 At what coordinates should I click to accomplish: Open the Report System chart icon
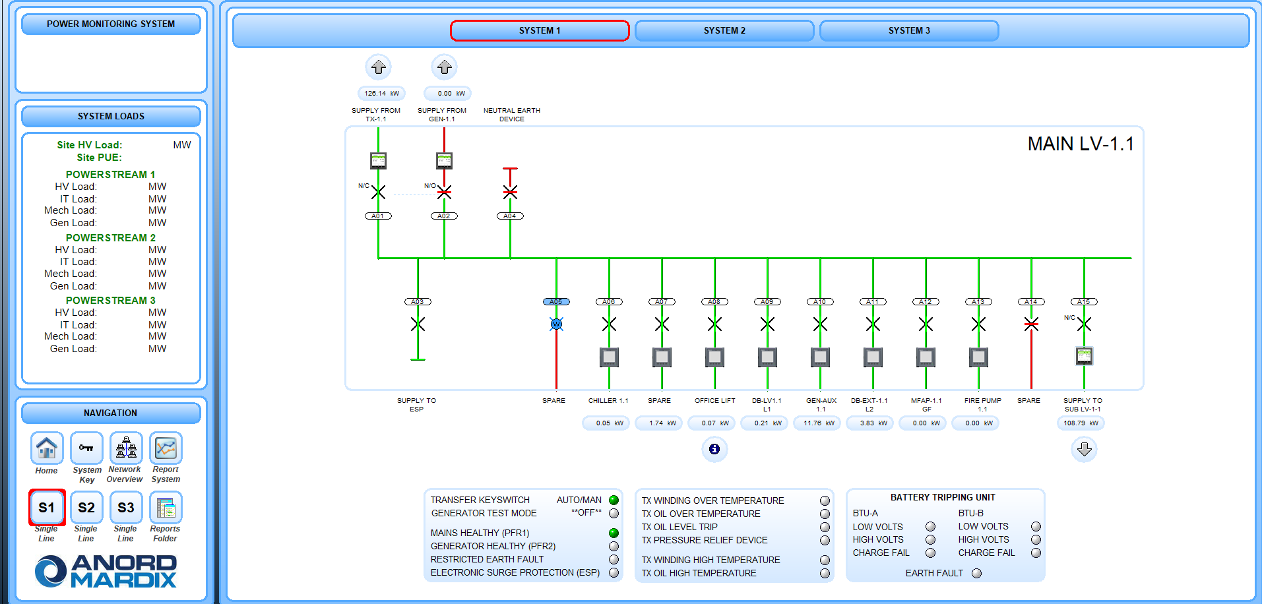click(166, 448)
